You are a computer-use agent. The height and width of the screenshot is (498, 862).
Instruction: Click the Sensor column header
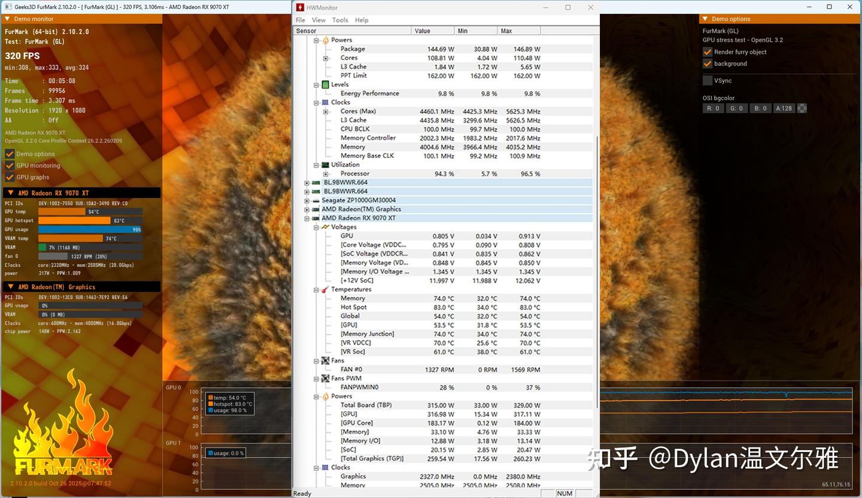click(353, 31)
